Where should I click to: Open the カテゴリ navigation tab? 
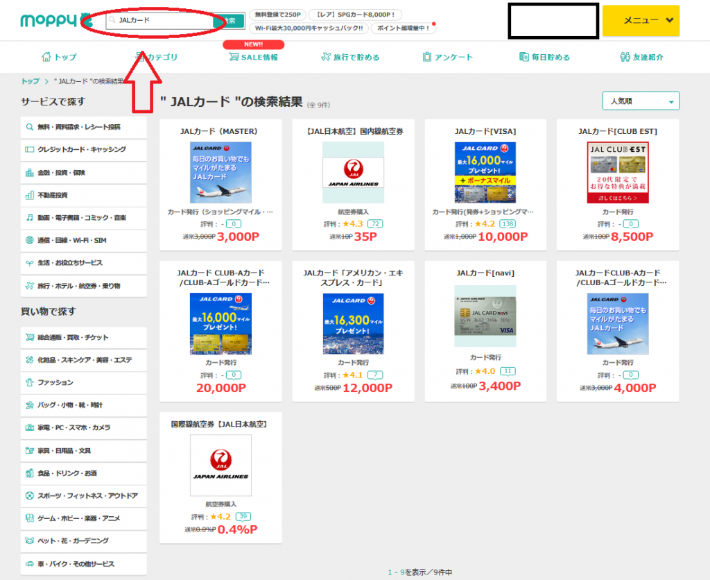(156, 57)
